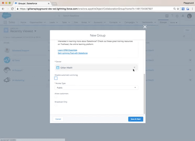Open the Salesforce Support group
Viewport: 195px width, 141px height.
[x=20, y=50]
